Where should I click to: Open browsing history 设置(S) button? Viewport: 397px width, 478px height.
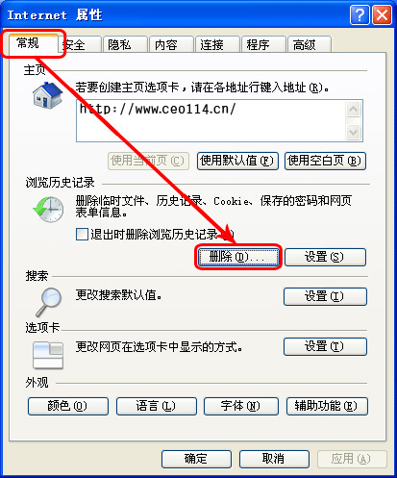point(325,257)
